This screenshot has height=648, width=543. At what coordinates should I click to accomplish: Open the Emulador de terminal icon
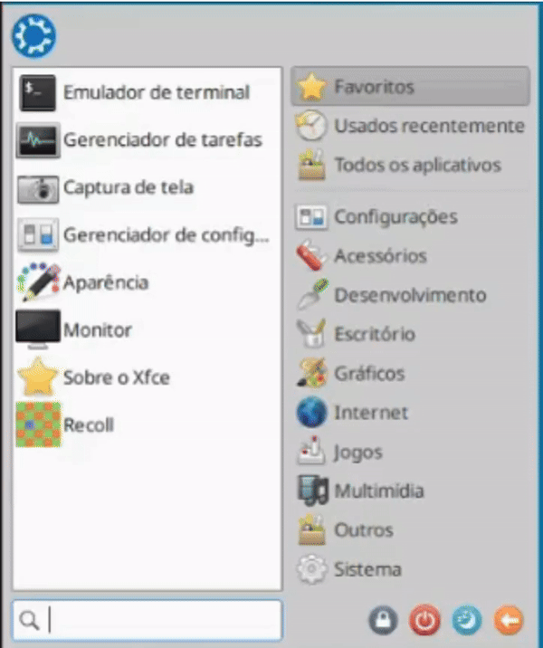pos(37,93)
